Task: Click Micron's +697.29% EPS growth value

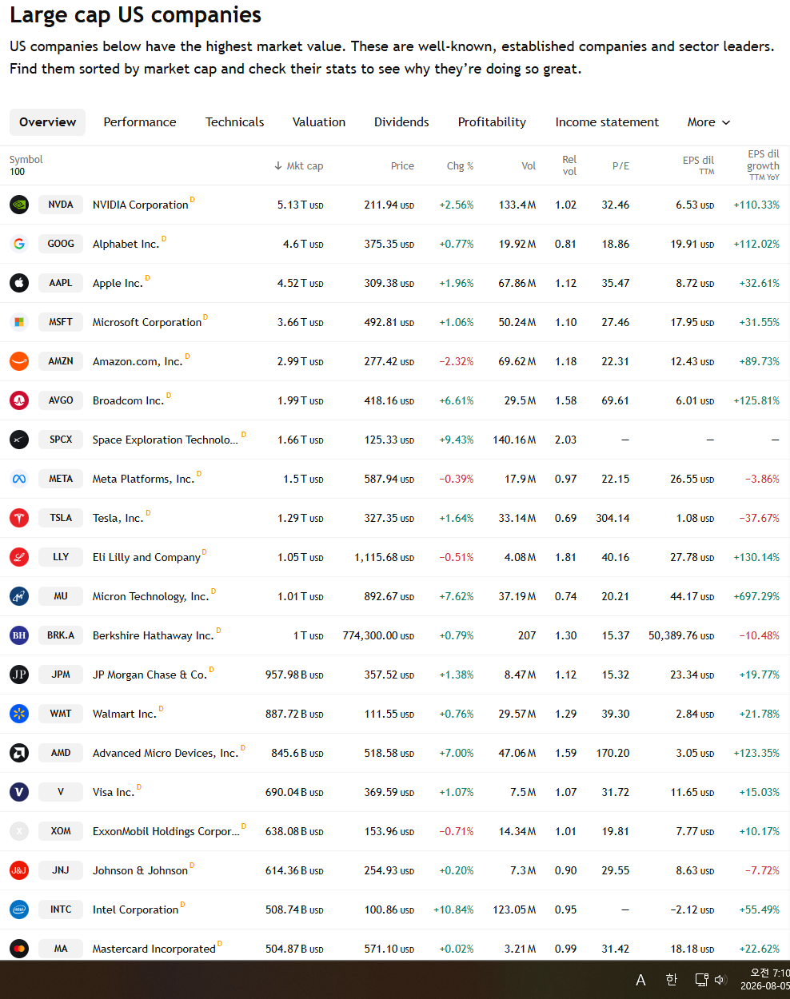Action: tap(756, 597)
